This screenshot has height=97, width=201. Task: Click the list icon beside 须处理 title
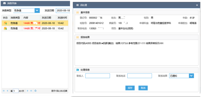coord(77,5)
